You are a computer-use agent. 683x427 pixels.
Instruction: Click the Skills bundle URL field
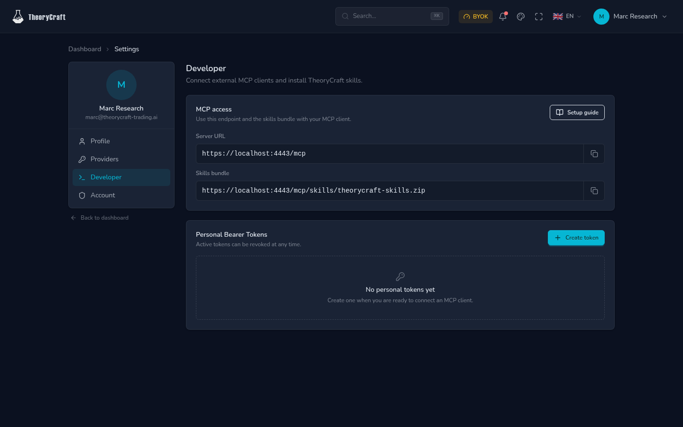coord(389,191)
